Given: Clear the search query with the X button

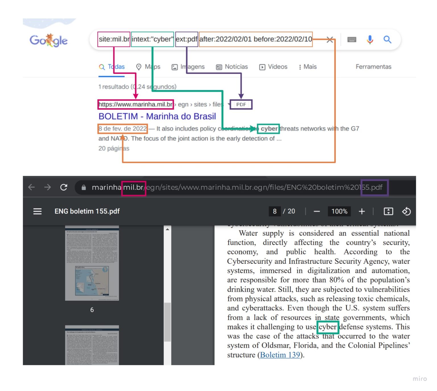Looking at the screenshot, I should tap(330, 39).
